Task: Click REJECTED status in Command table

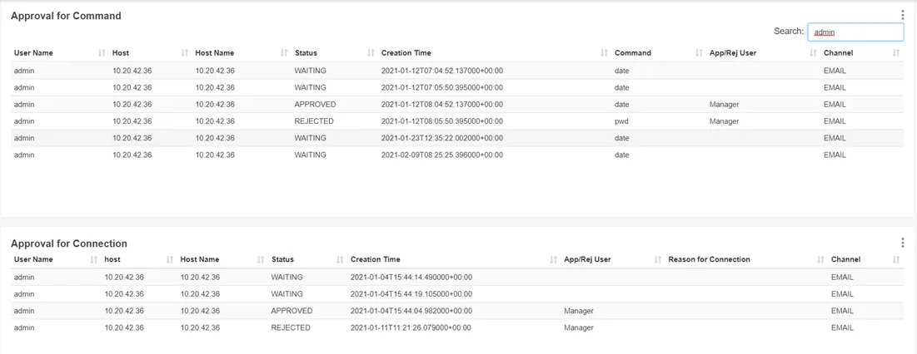Action: coord(314,121)
